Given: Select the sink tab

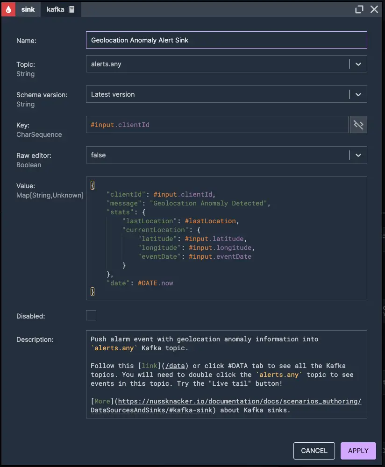Looking at the screenshot, I should coord(28,9).
